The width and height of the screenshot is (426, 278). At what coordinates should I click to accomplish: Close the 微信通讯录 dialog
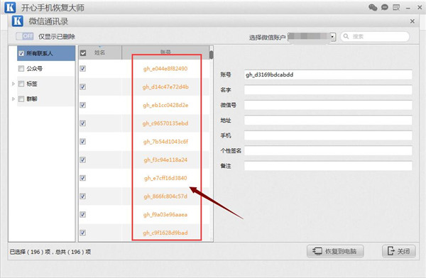coord(412,21)
